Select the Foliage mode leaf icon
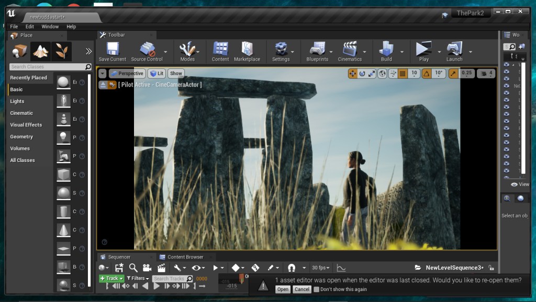Viewport: 536px width, 302px height. pyautogui.click(x=61, y=51)
